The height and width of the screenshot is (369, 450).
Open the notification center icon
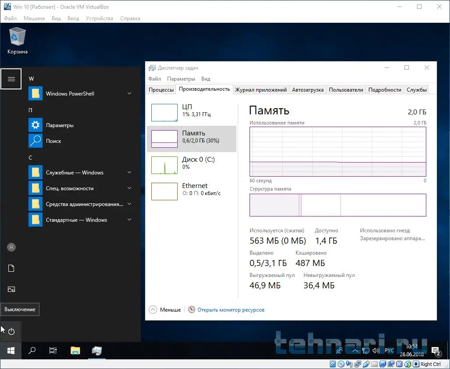pyautogui.click(x=436, y=351)
